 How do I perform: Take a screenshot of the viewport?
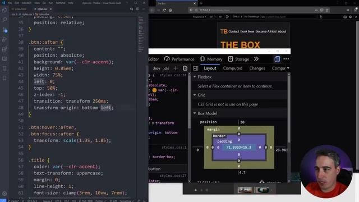pos(345,17)
